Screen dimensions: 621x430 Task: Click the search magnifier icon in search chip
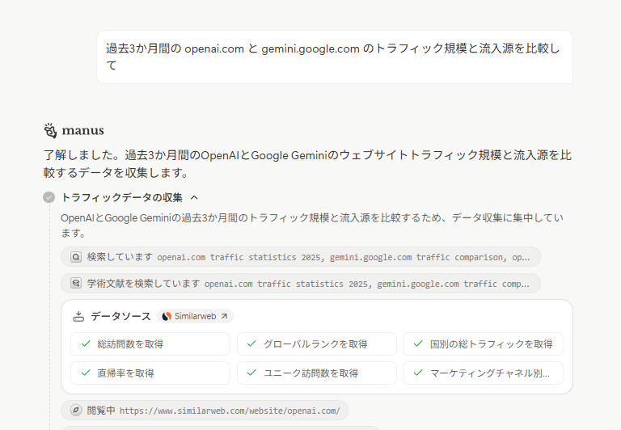tap(76, 257)
